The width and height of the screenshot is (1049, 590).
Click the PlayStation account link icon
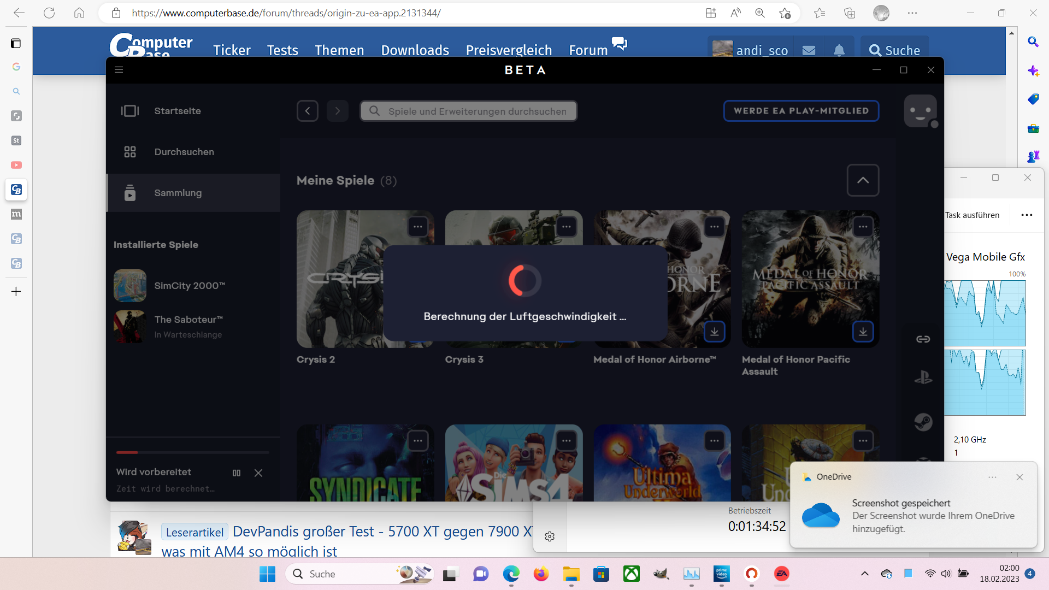click(923, 377)
